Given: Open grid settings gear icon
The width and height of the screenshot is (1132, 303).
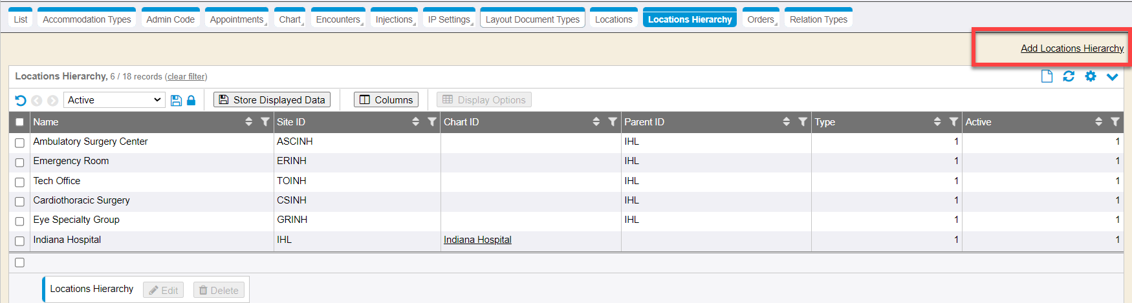Looking at the screenshot, I should 1091,76.
